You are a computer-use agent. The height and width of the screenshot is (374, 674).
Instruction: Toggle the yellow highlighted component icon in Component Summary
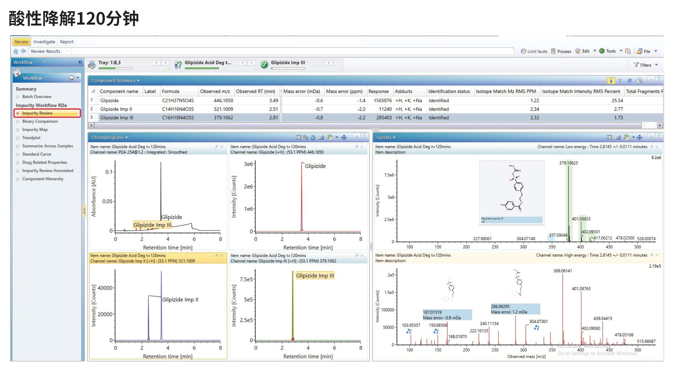click(x=611, y=80)
